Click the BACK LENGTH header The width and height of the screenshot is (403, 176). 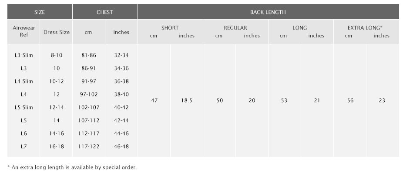(x=268, y=12)
